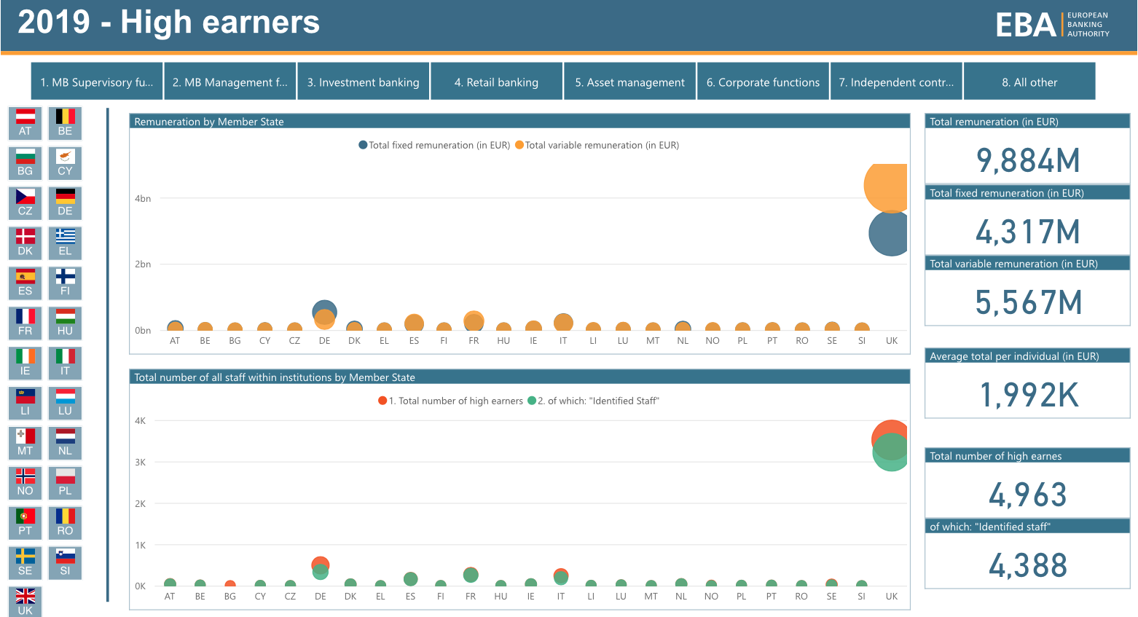1138x617 pixels.
Task: Click the Cyprus (CY) flag tile
Action: (65, 163)
